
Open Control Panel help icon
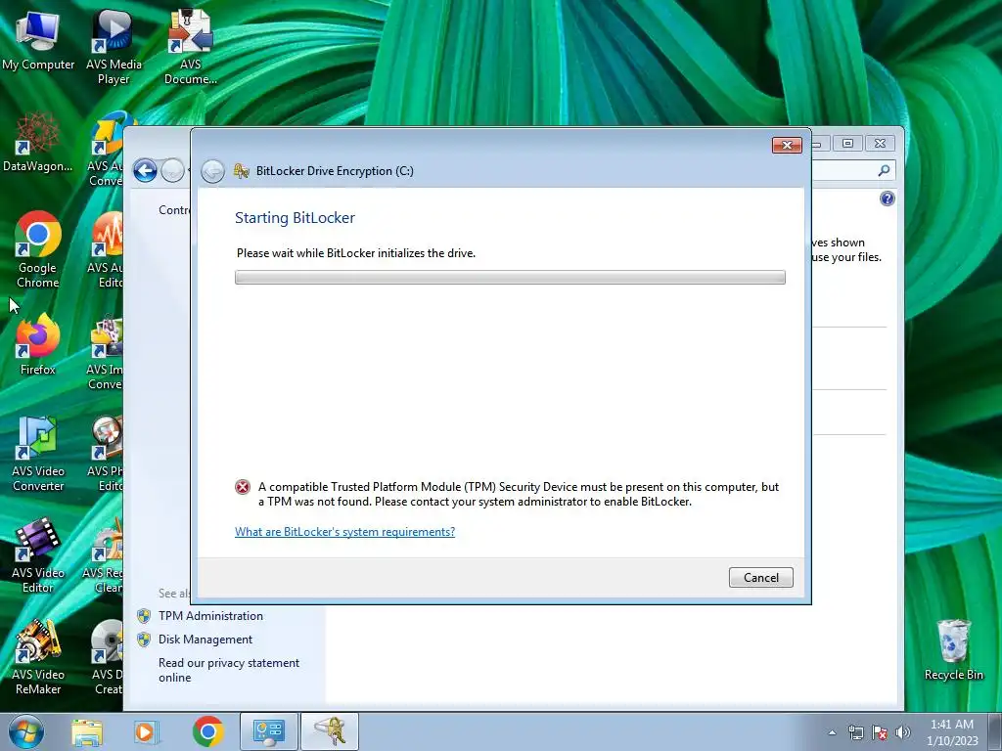[x=887, y=199]
